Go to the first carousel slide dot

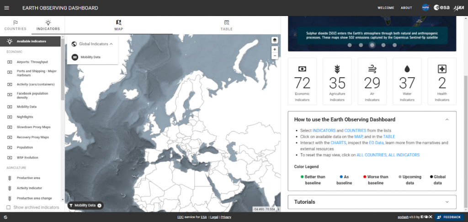tap(350, 45)
